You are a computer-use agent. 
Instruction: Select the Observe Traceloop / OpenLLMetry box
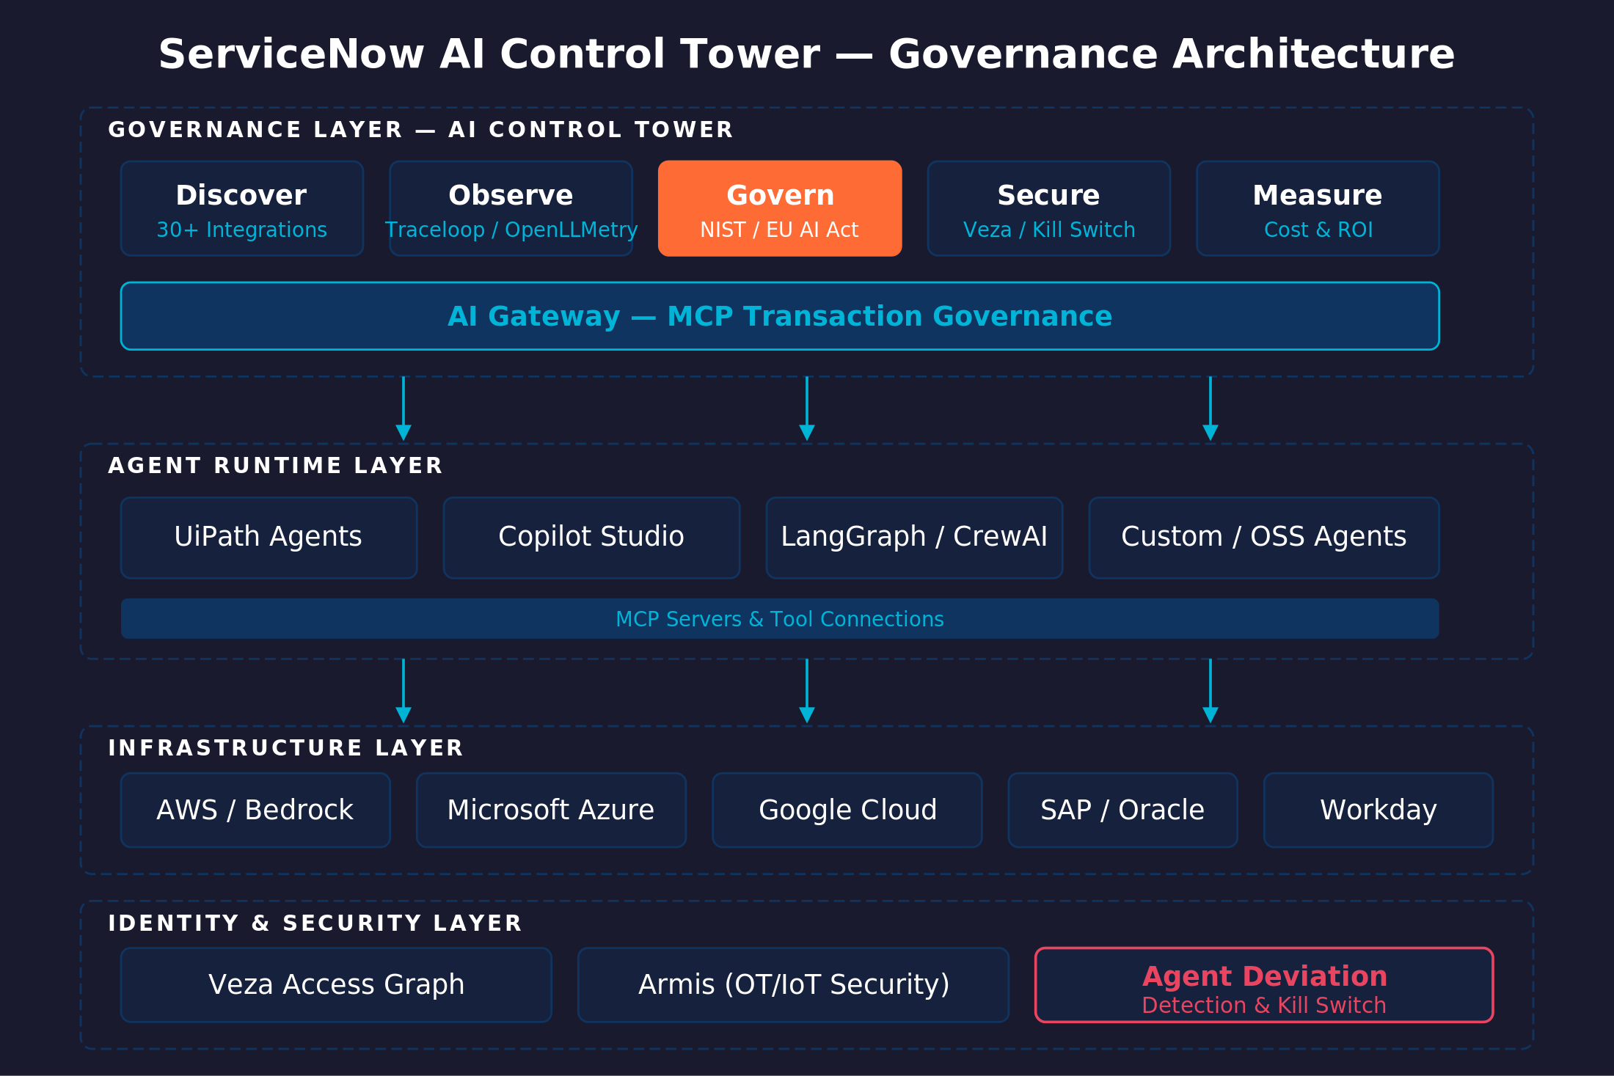click(x=511, y=208)
